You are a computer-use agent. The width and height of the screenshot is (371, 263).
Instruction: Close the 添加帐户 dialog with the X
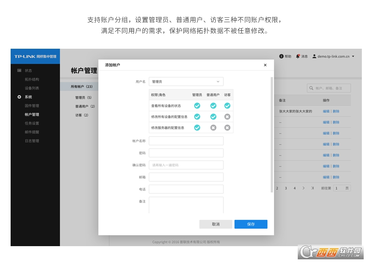(265, 65)
